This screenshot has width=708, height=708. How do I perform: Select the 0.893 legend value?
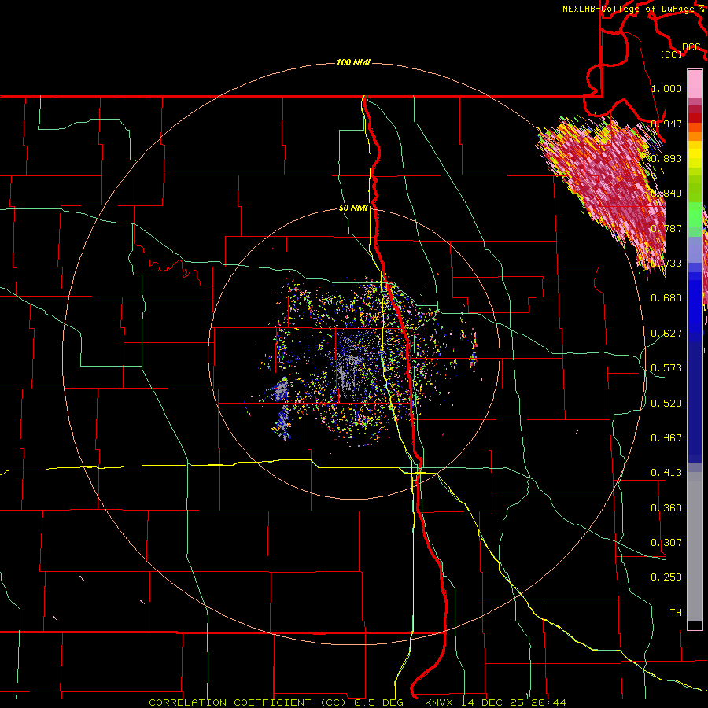coord(666,158)
